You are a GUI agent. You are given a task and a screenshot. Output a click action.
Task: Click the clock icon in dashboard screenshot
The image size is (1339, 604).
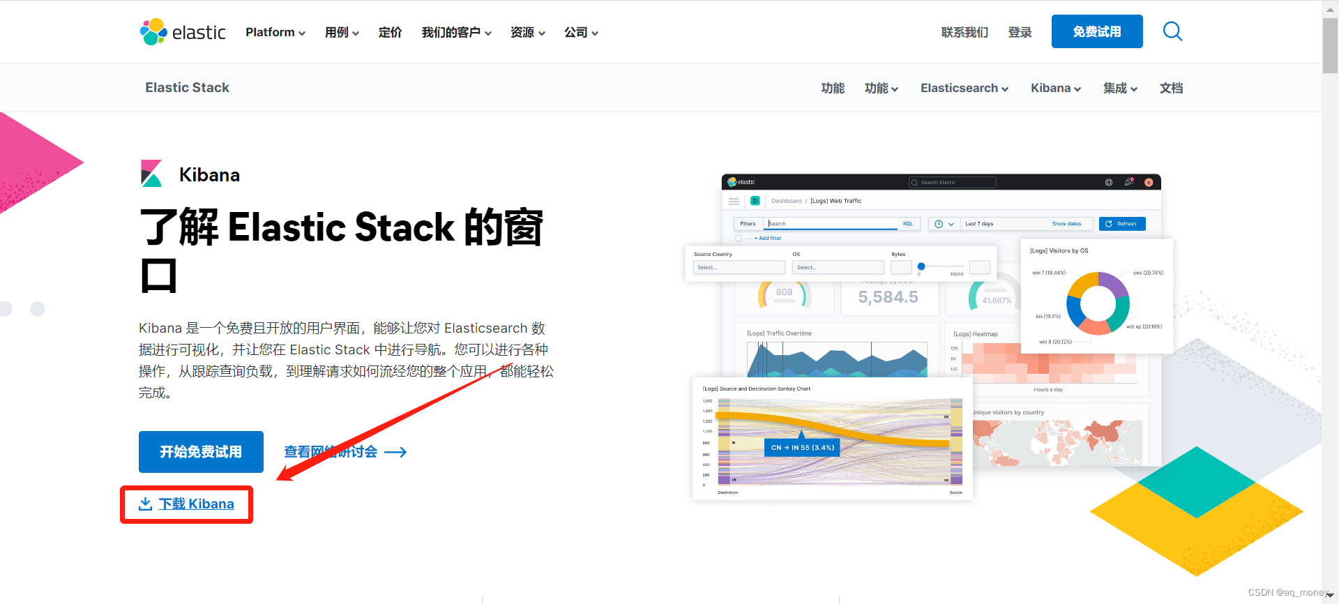click(x=939, y=224)
